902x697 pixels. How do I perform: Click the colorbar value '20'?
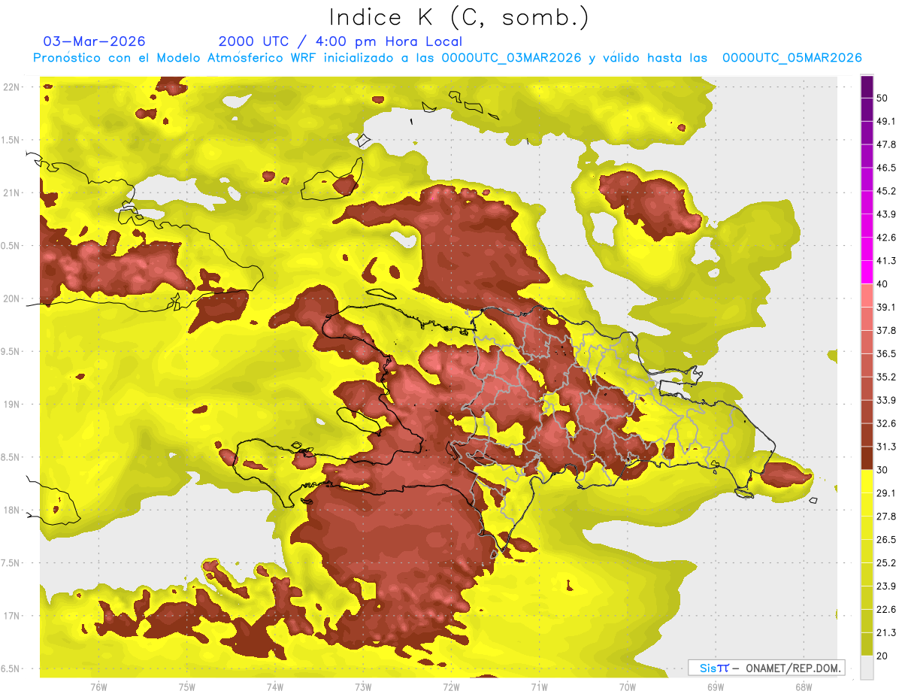click(882, 656)
